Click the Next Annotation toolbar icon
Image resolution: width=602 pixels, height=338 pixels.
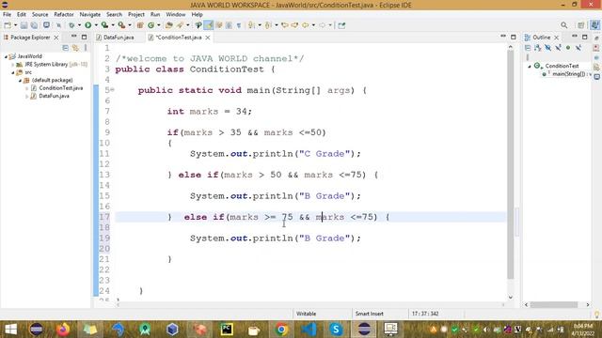point(251,25)
